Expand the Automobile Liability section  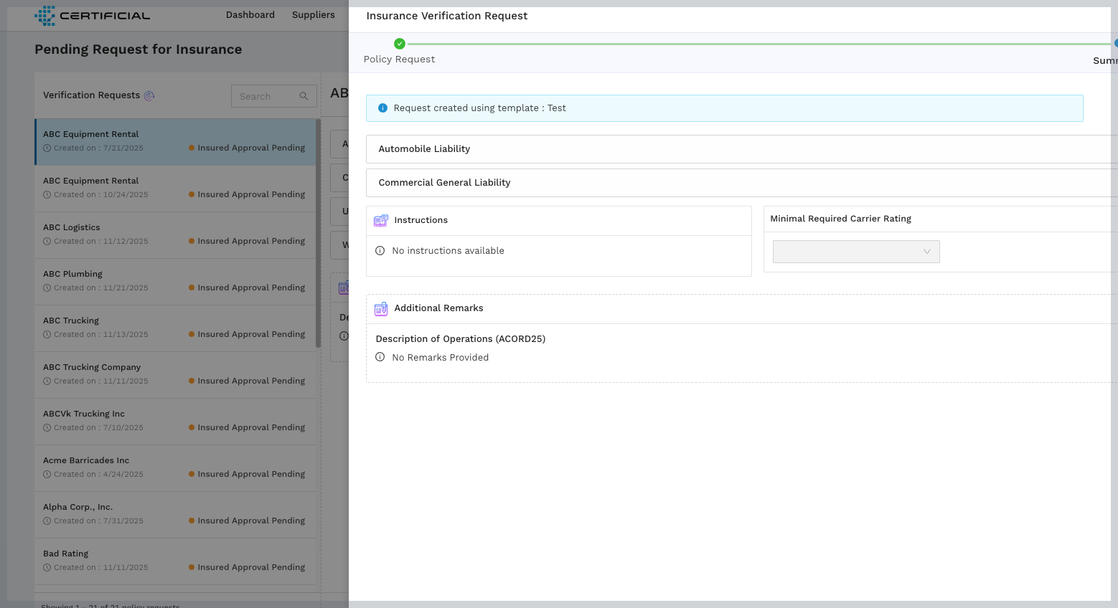pos(742,149)
